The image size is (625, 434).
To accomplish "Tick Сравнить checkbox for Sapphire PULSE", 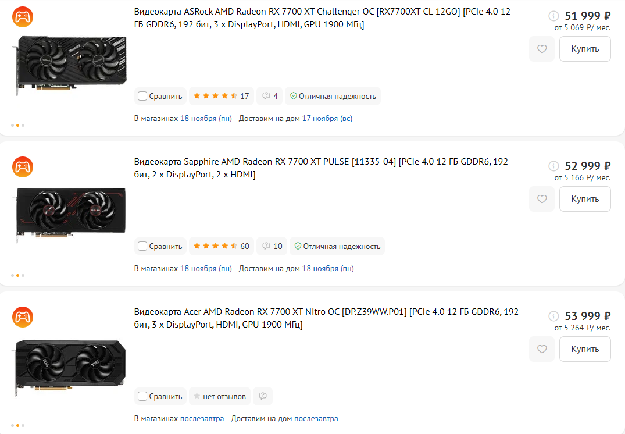I will click(x=142, y=246).
